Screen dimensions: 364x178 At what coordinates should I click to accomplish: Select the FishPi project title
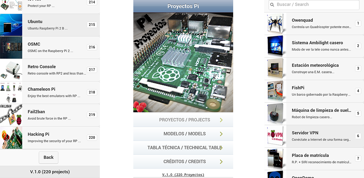tap(298, 88)
